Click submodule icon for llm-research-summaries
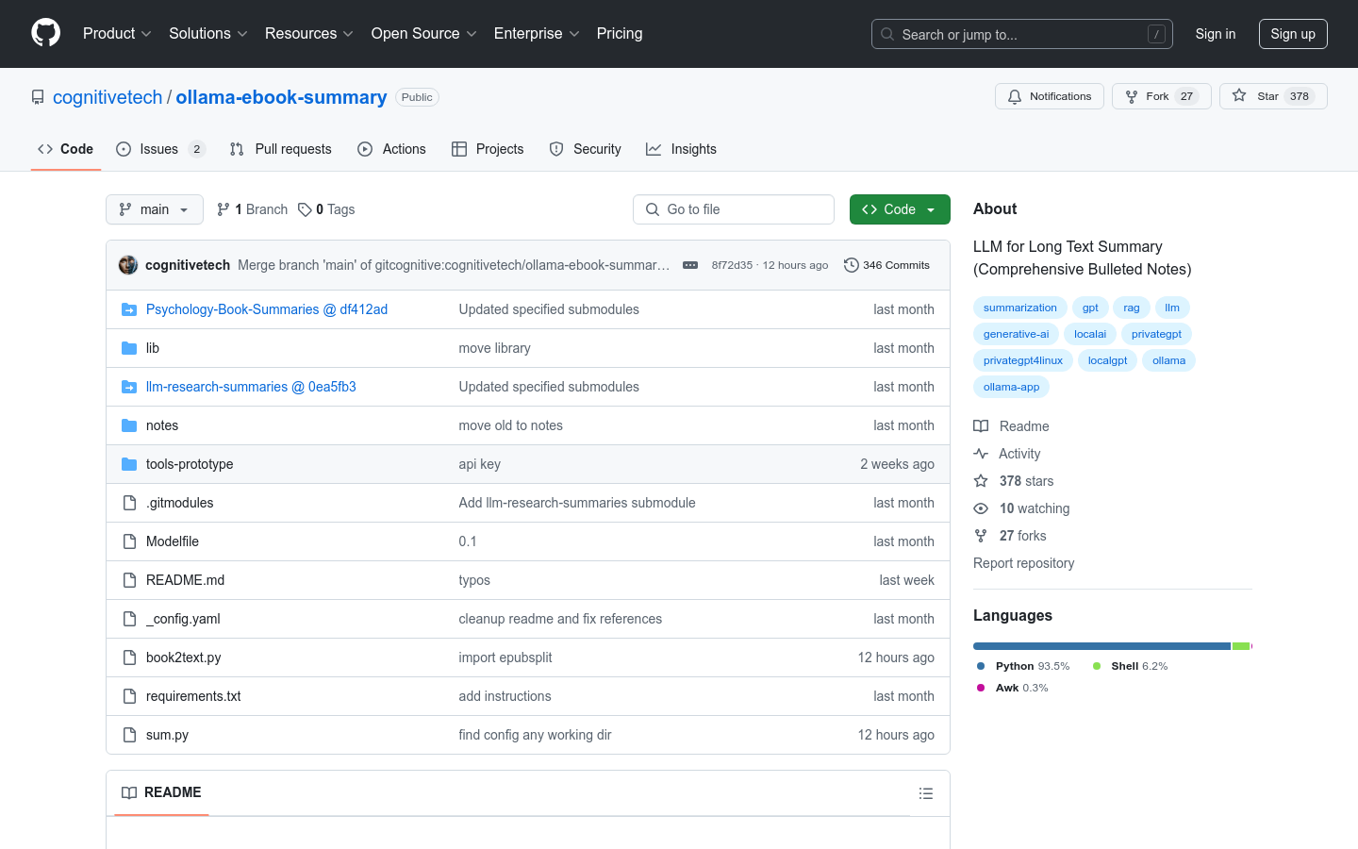This screenshot has width=1358, height=849. pos(129,387)
